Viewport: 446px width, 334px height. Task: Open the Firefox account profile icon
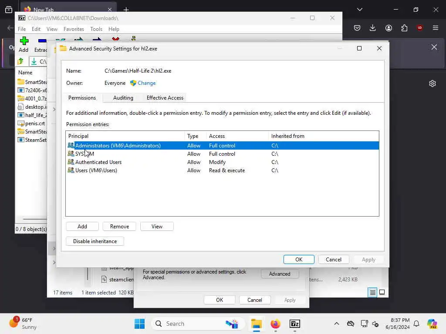pos(389,28)
